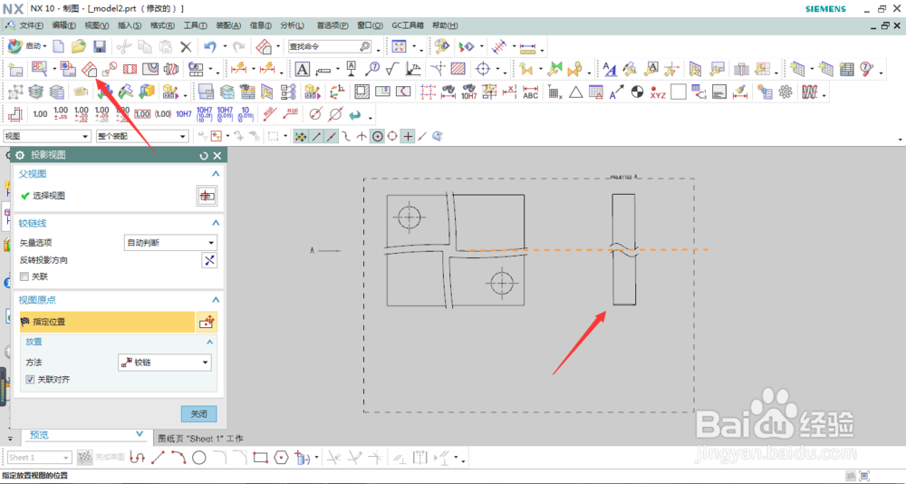Select the Section View tool
Viewport: 906px width, 484px height.
(130, 70)
